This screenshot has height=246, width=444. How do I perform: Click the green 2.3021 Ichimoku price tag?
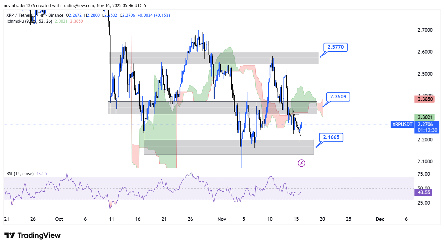(425, 117)
